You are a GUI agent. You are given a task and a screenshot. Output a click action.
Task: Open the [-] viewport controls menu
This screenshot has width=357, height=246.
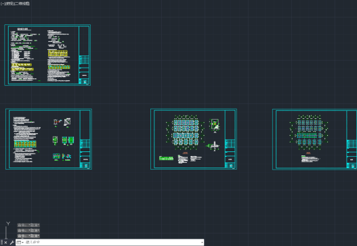[x=2, y=3]
